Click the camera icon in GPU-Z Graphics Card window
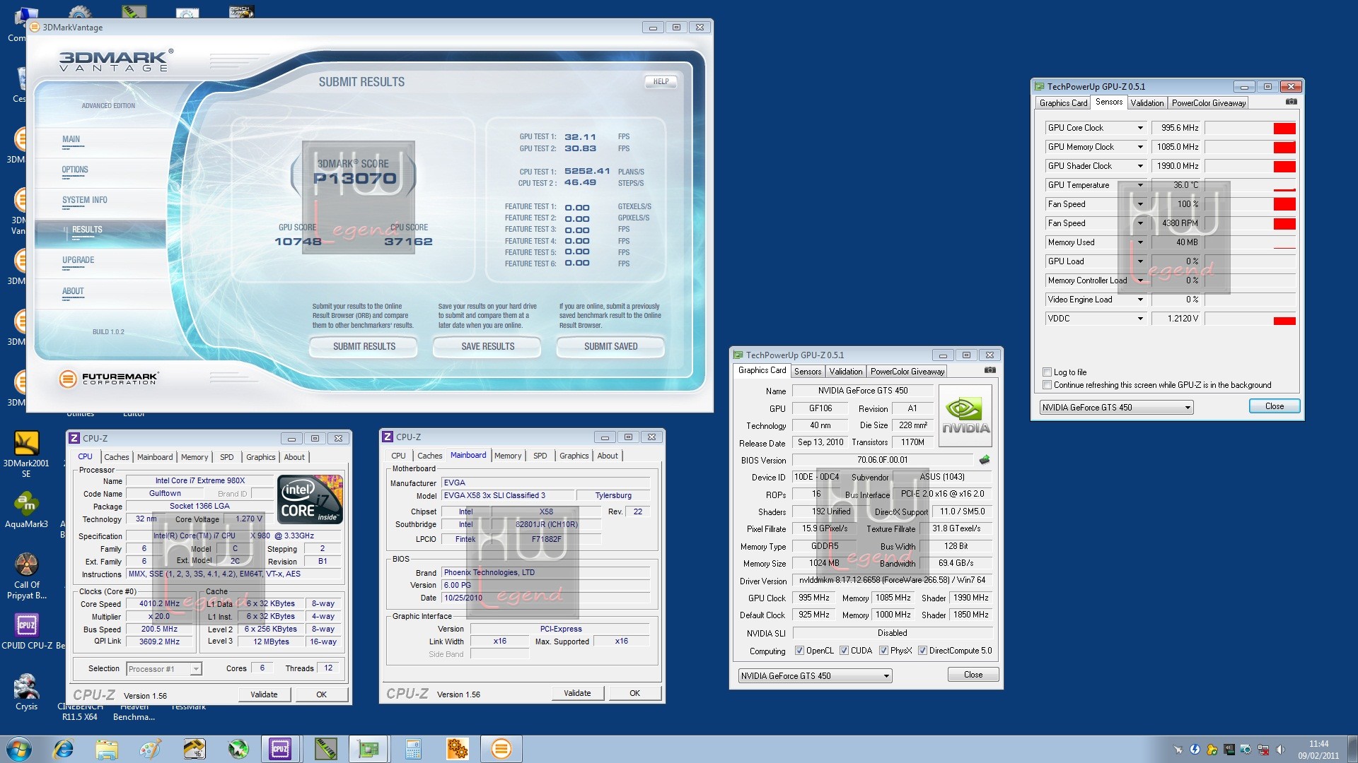 tap(990, 370)
